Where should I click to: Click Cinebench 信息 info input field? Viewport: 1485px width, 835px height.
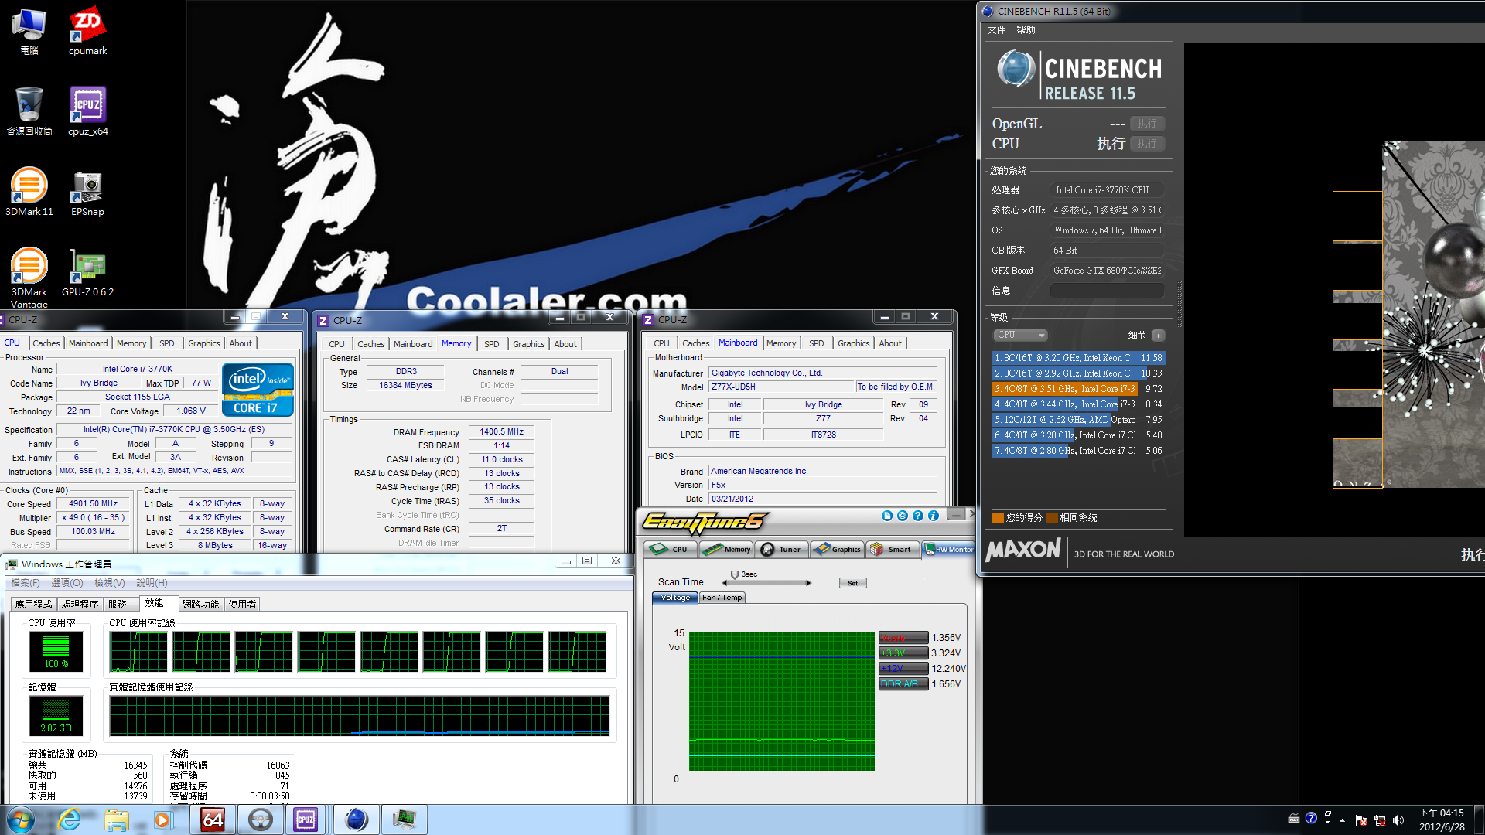[1107, 291]
